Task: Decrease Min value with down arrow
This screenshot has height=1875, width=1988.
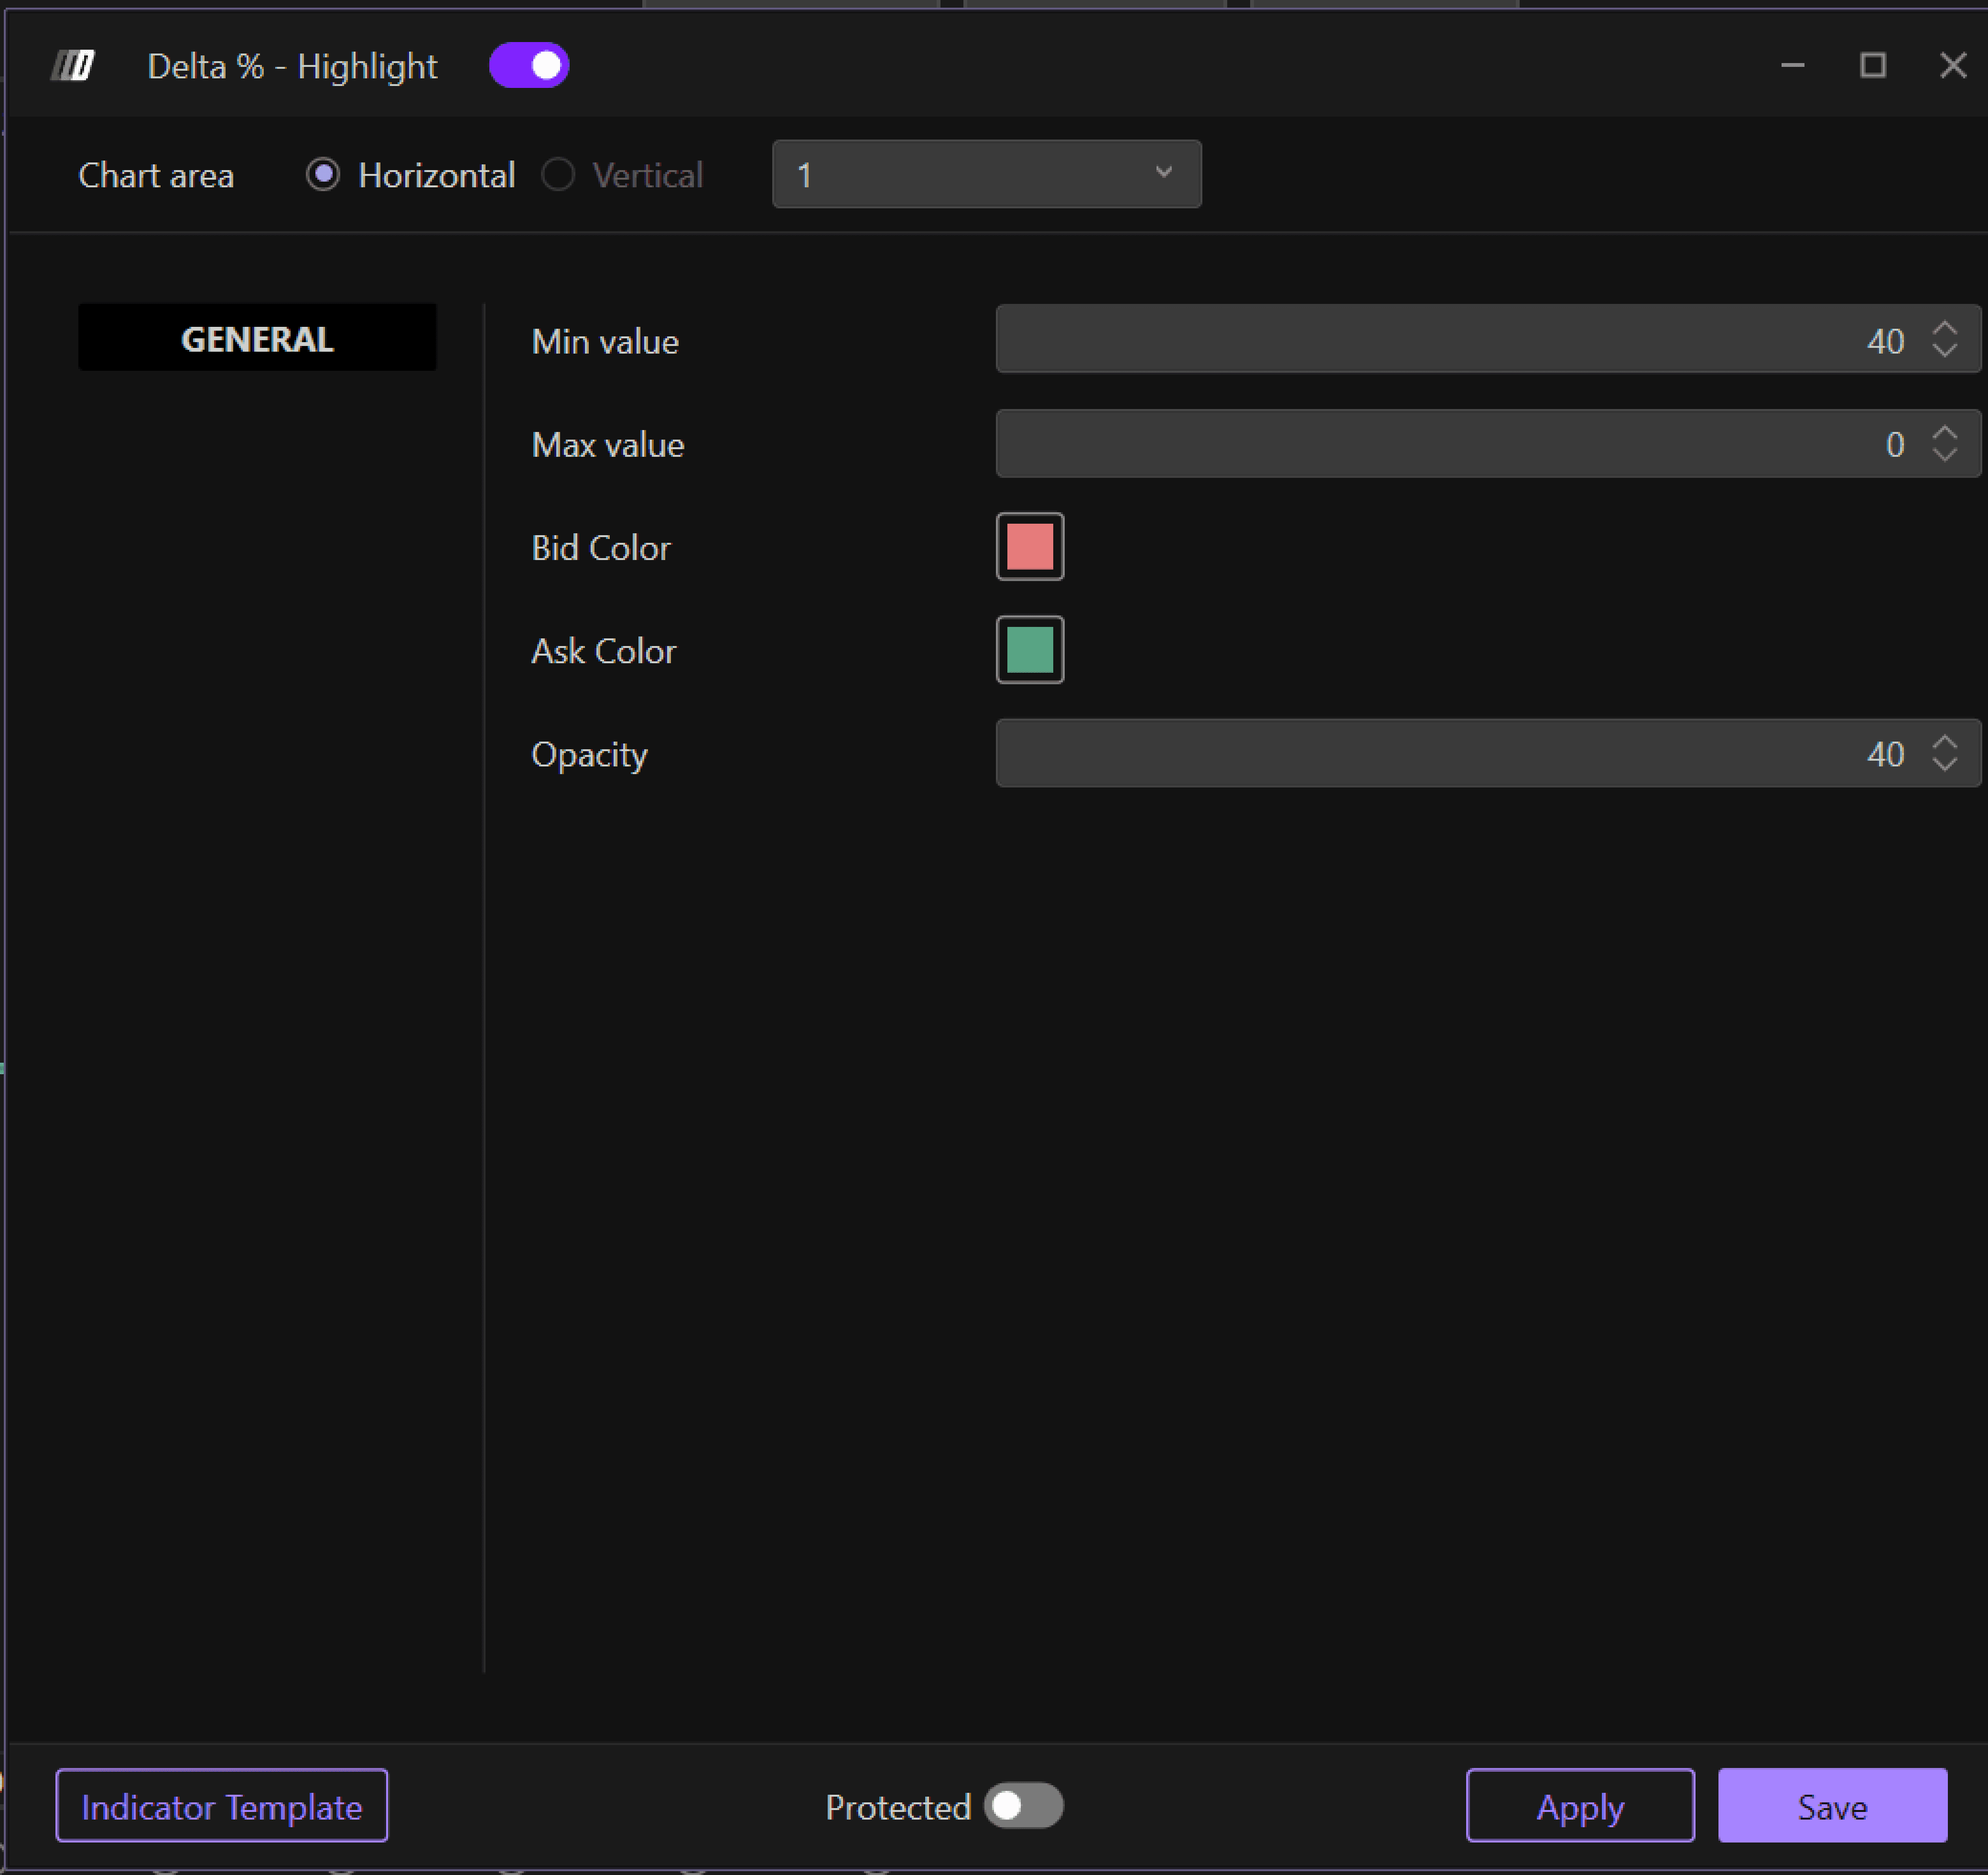Action: pyautogui.click(x=1944, y=350)
